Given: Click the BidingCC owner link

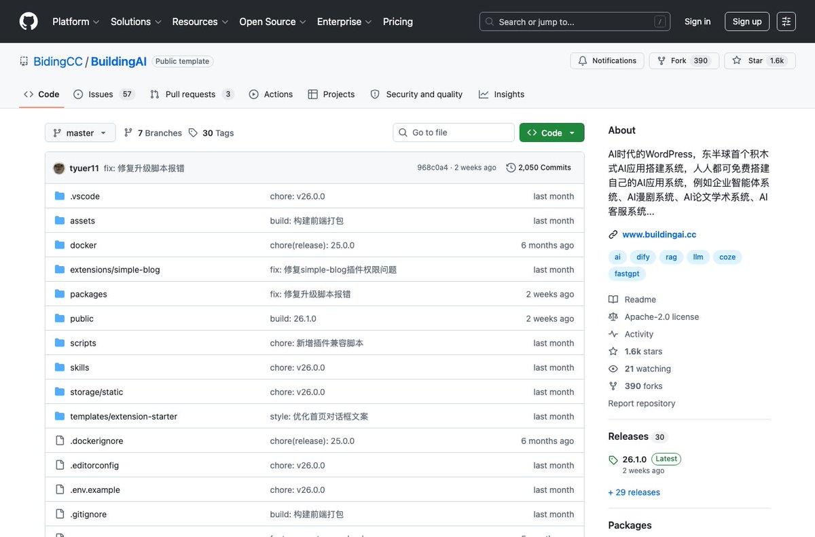Looking at the screenshot, I should pos(58,61).
